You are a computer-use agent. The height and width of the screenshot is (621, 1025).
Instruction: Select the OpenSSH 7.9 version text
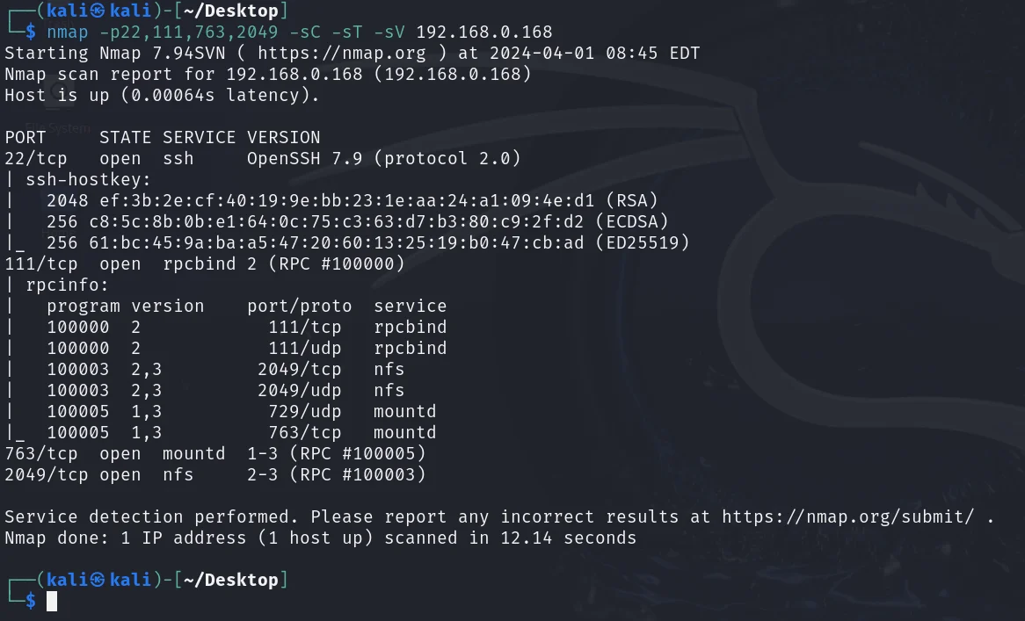pos(303,158)
